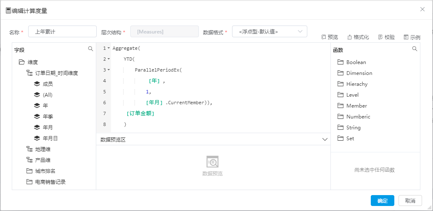Click the Dimension function folder icon

(x=340, y=73)
